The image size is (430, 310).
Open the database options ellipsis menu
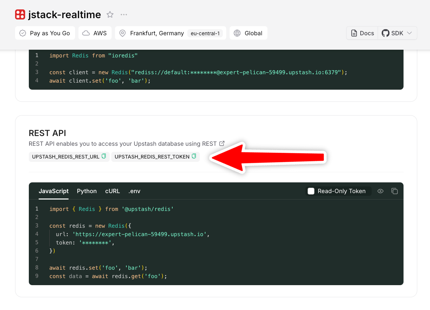click(x=124, y=14)
